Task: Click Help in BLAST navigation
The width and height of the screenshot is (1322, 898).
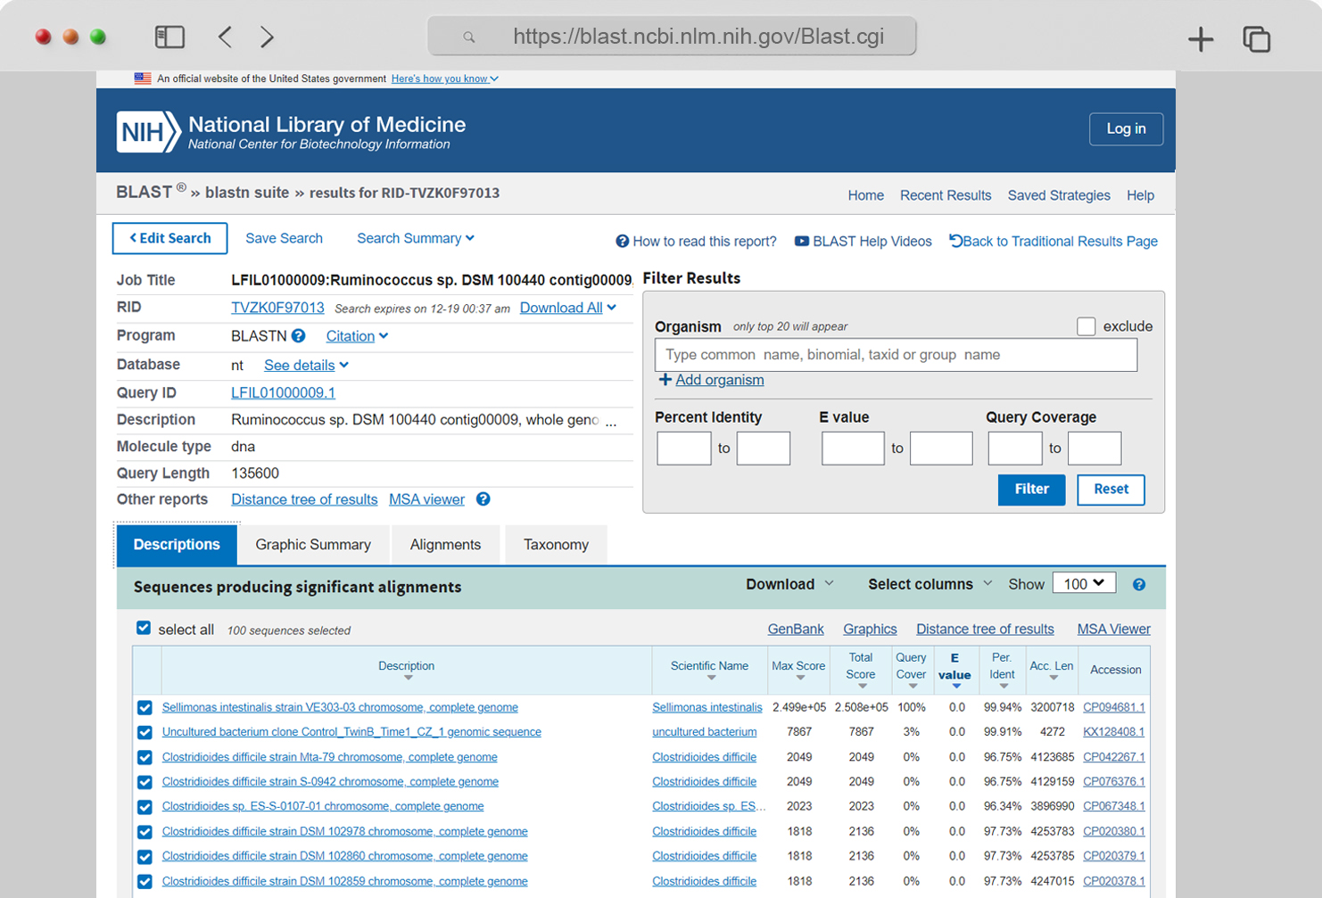Action: pos(1140,195)
